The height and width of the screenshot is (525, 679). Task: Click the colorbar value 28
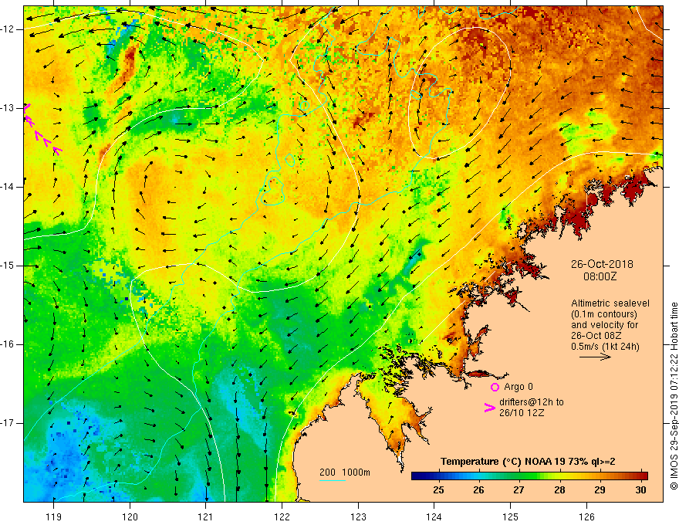[559, 490]
